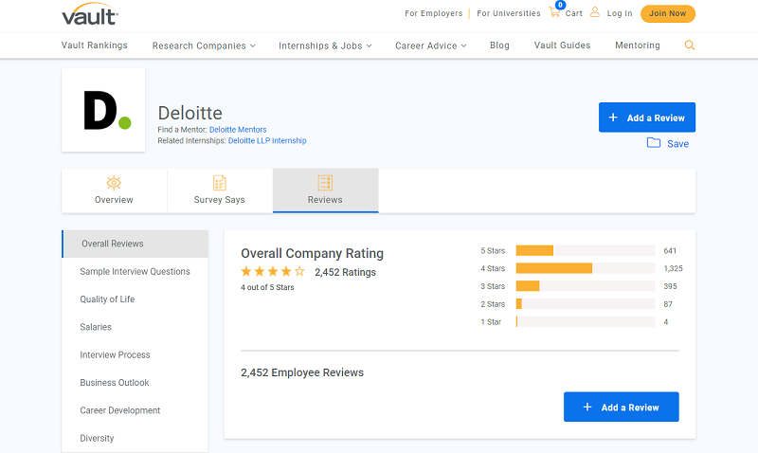Click the Save link
This screenshot has height=453, width=758.
[x=677, y=144]
